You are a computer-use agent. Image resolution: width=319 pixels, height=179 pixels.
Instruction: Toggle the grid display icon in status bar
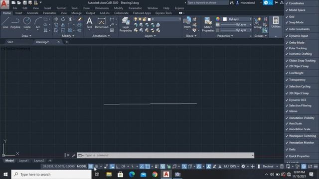tap(91, 167)
